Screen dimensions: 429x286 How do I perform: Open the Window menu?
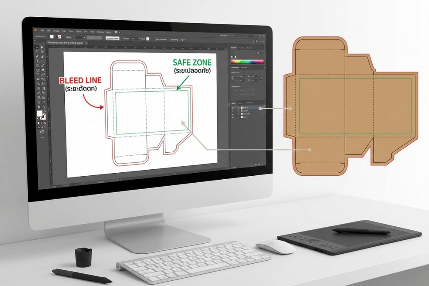[x=100, y=32]
